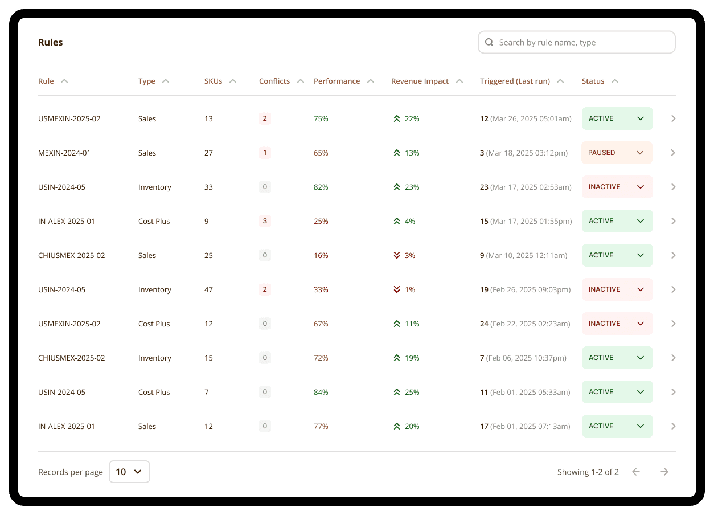Click the Mar 18, 2025 03:12pm triggered cell
Image resolution: width=714 pixels, height=515 pixels.
point(524,153)
